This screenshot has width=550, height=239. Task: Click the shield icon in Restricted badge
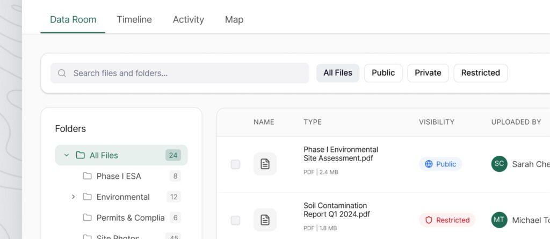coord(429,220)
